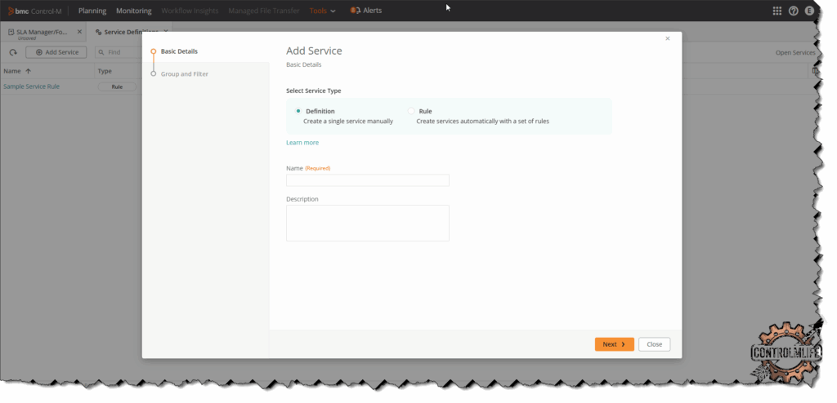The image size is (837, 403).
Task: Select the Definition service type radio
Action: point(298,111)
